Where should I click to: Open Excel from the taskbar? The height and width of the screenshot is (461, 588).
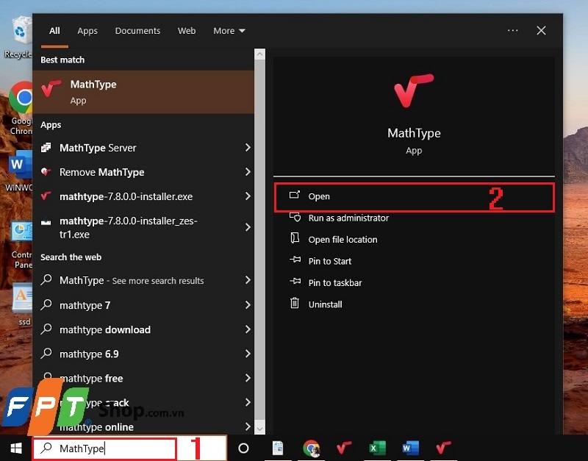(x=377, y=448)
